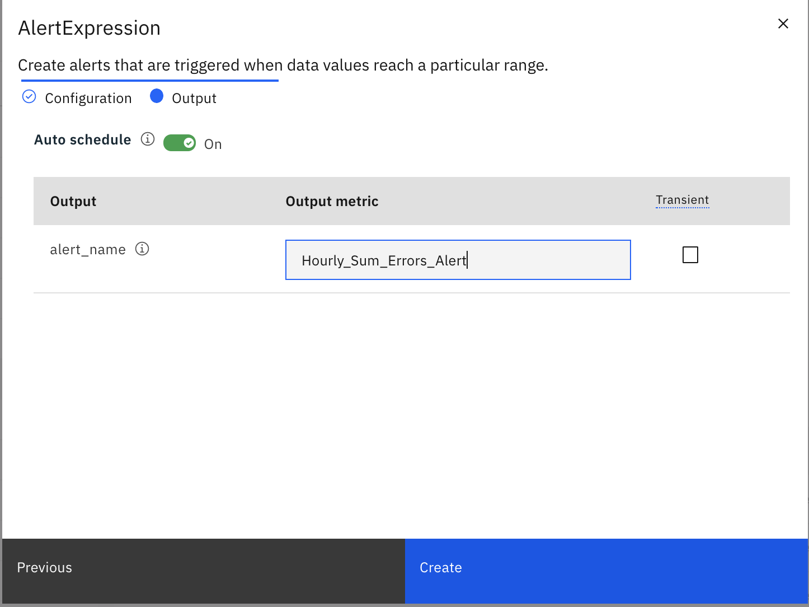The image size is (809, 607).
Task: Click the Previous button
Action: 204,571
